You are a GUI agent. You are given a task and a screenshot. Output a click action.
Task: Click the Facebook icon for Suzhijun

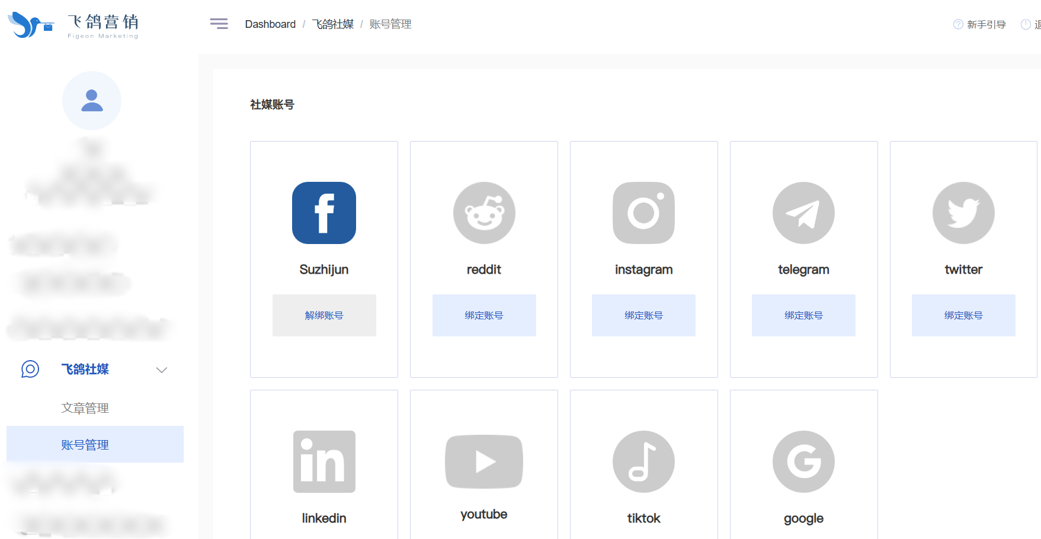pos(324,213)
